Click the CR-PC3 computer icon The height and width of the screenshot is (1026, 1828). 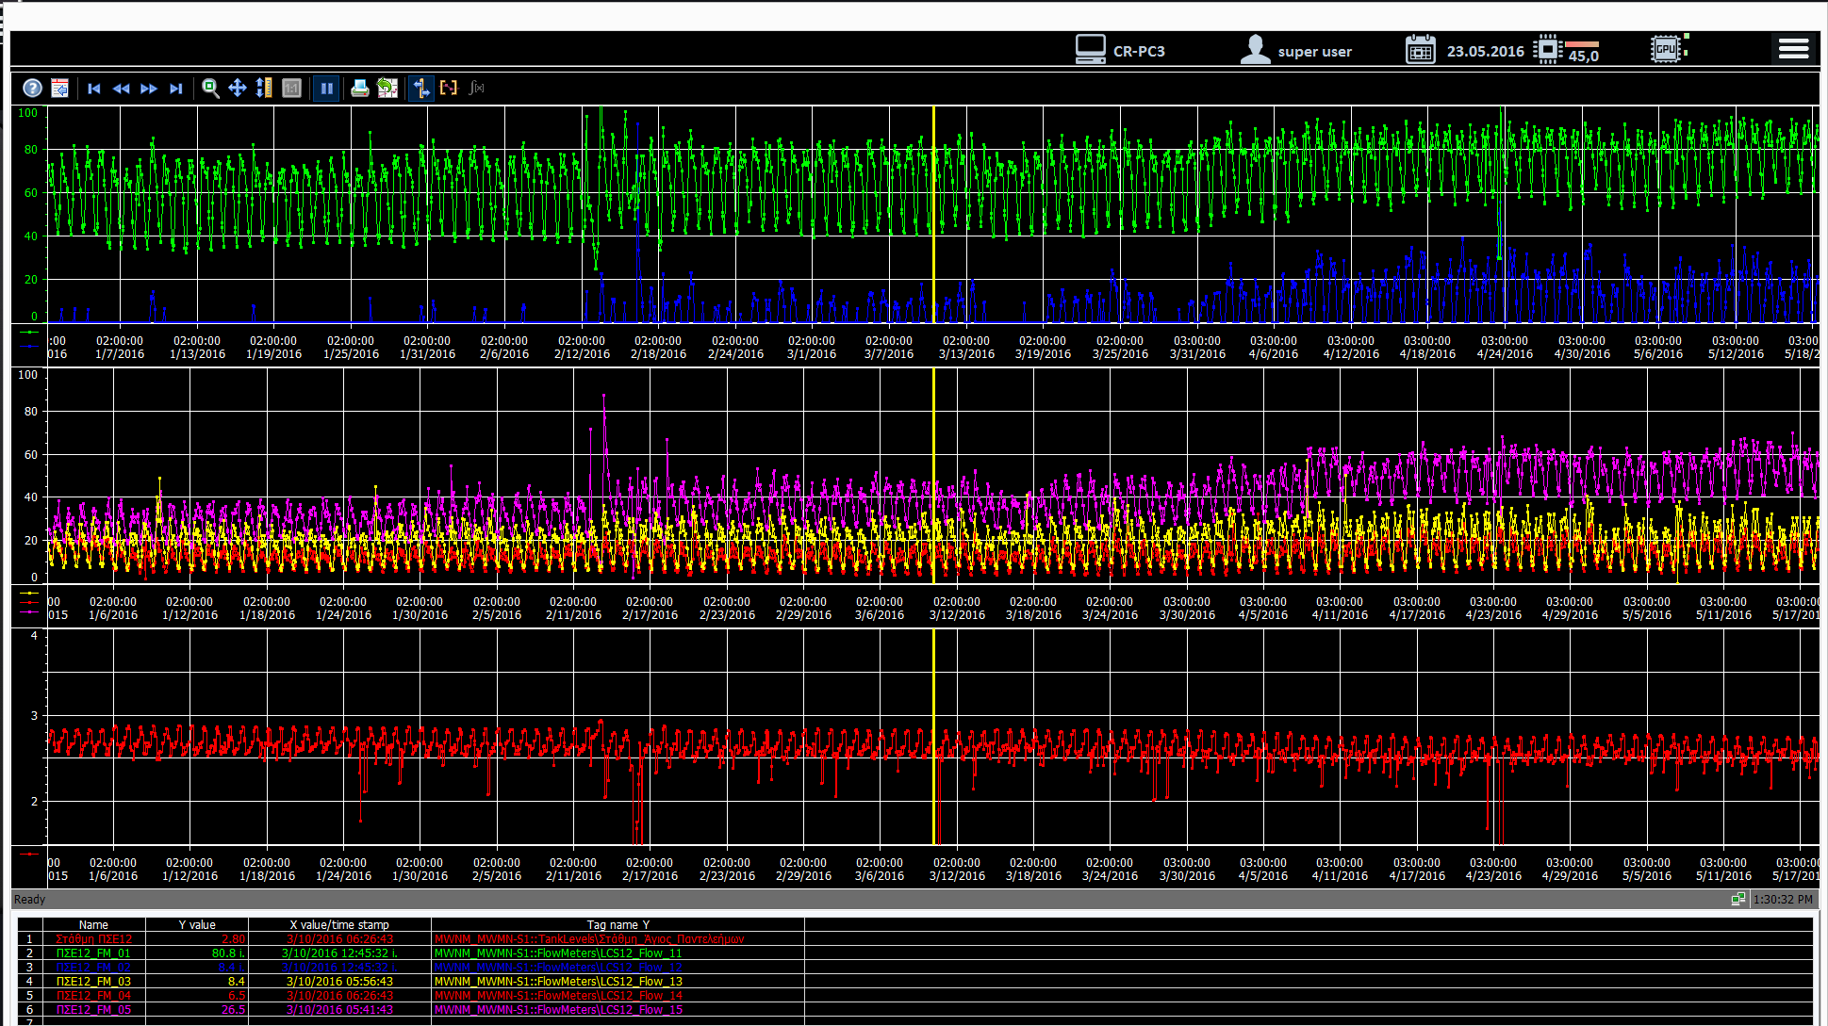click(x=1090, y=49)
